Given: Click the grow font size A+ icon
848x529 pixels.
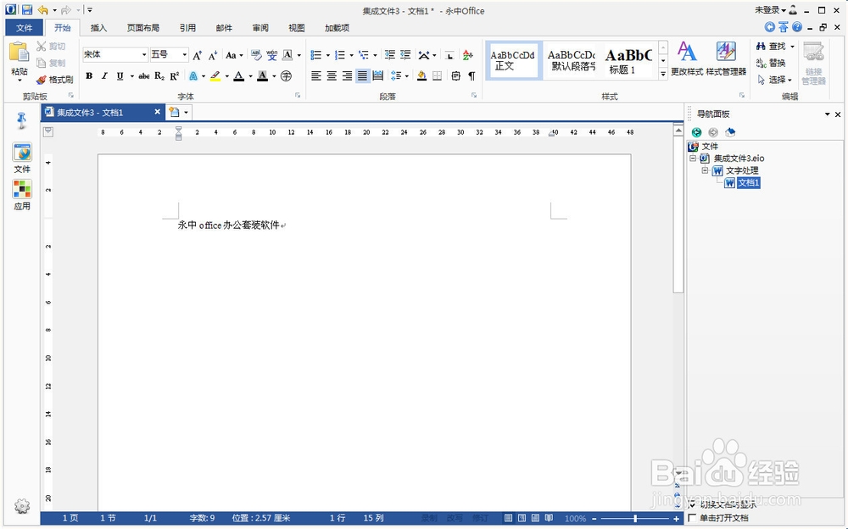Looking at the screenshot, I should tap(198, 54).
